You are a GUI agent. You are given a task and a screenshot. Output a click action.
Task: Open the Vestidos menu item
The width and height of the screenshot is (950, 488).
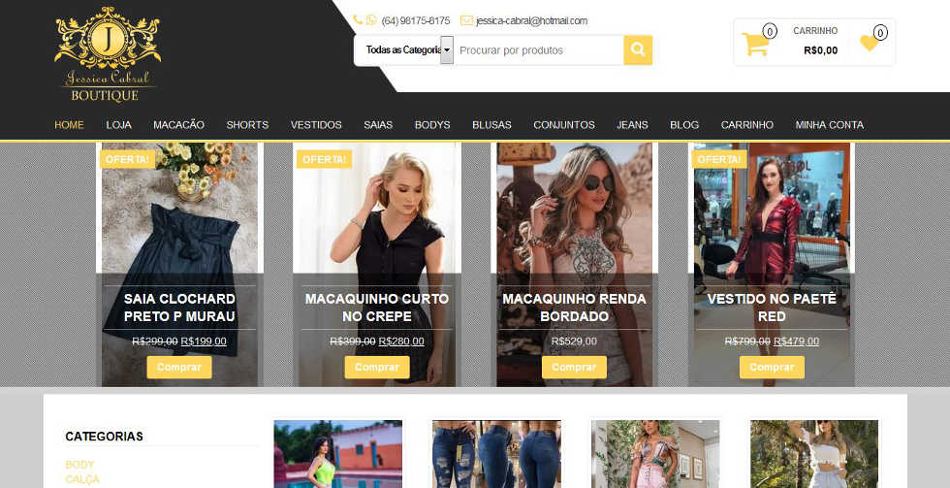pos(316,124)
